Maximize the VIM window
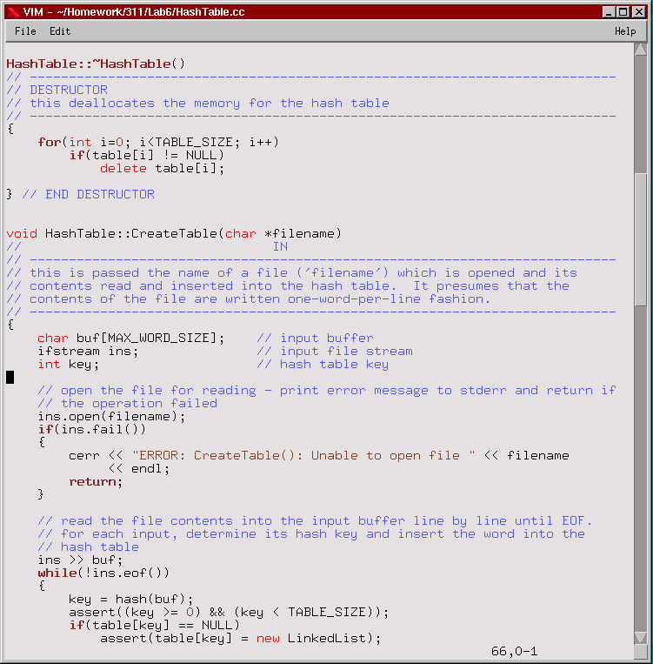This screenshot has height=664, width=653. click(623, 11)
